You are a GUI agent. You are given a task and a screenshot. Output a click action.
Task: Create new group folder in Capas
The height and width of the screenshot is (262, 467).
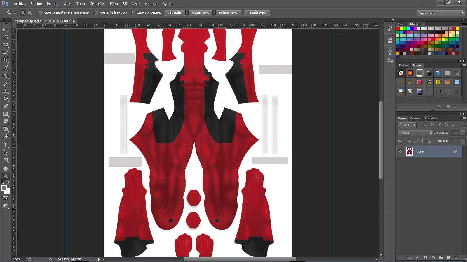click(441, 258)
